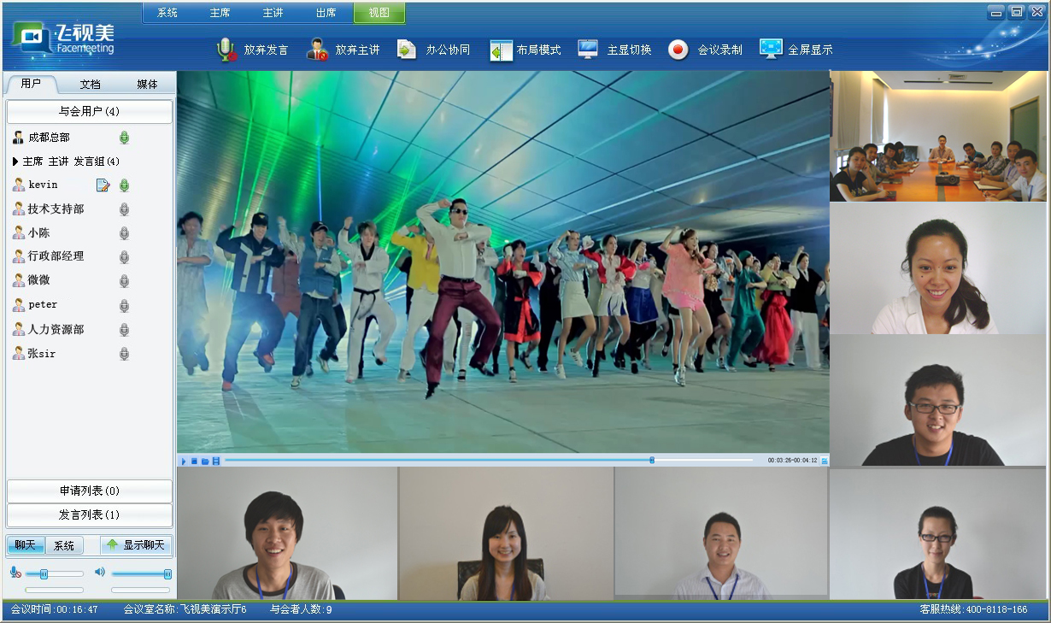The height and width of the screenshot is (623, 1051).
Task: Switch to the 文档 tab
Action: pos(90,84)
